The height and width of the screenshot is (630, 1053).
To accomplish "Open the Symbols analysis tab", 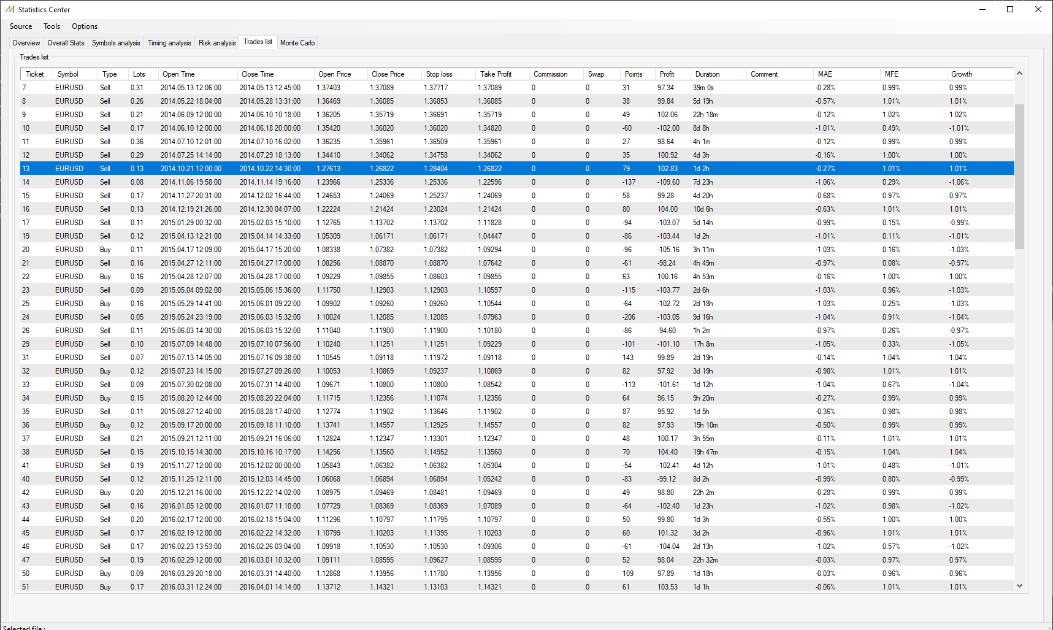I will point(116,43).
